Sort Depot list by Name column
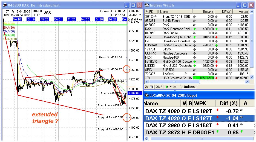This screenshot has width=256, height=142. [x=163, y=104]
